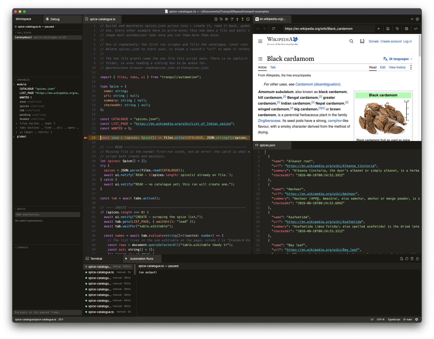Screen dimensions: 434x339
Task: Open the Zingiberaceae link
Action: click(269, 121)
